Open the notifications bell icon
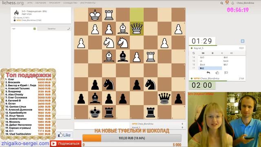 (x=233, y=3)
